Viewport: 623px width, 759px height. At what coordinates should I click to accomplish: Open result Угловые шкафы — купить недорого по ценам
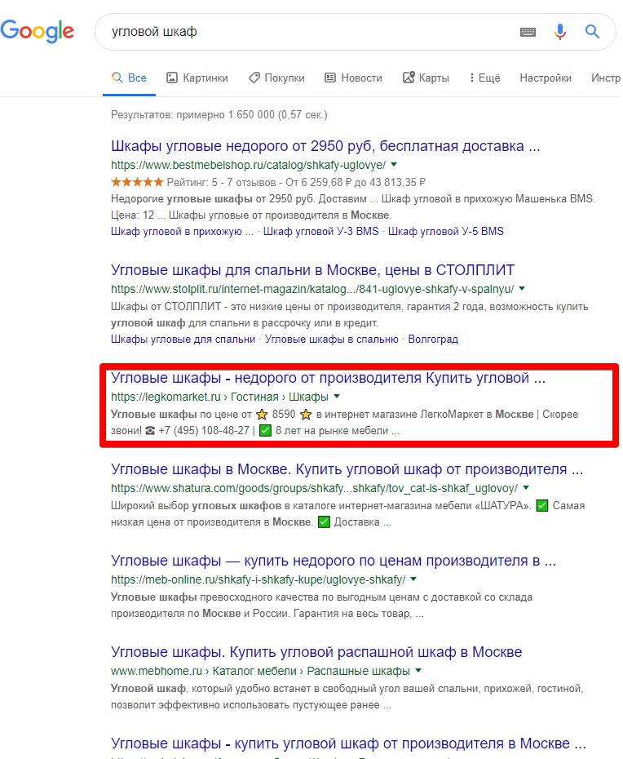coord(334,561)
